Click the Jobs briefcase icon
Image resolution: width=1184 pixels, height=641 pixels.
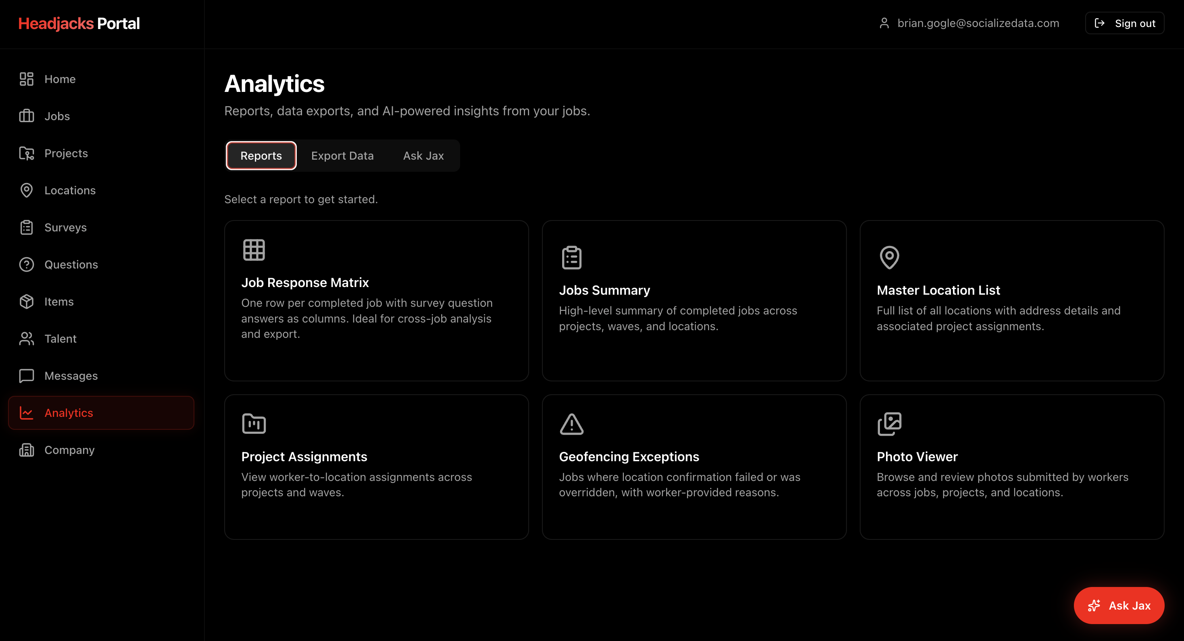point(26,116)
